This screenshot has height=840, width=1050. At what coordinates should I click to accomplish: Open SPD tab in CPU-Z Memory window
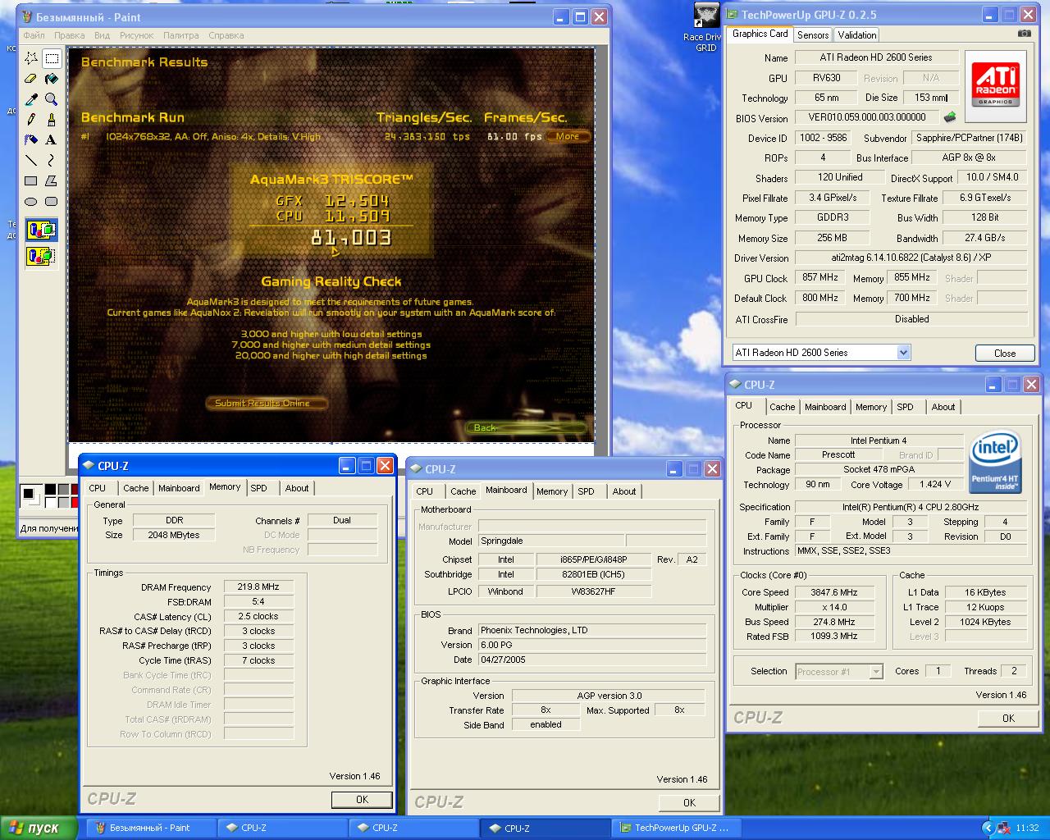259,488
